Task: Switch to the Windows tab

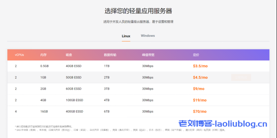Action: tap(148, 36)
